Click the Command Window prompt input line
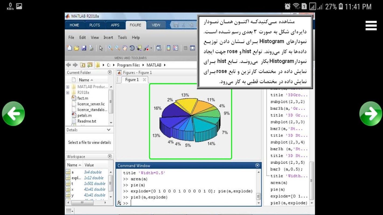This screenshot has width=383, height=215. (x=189, y=203)
